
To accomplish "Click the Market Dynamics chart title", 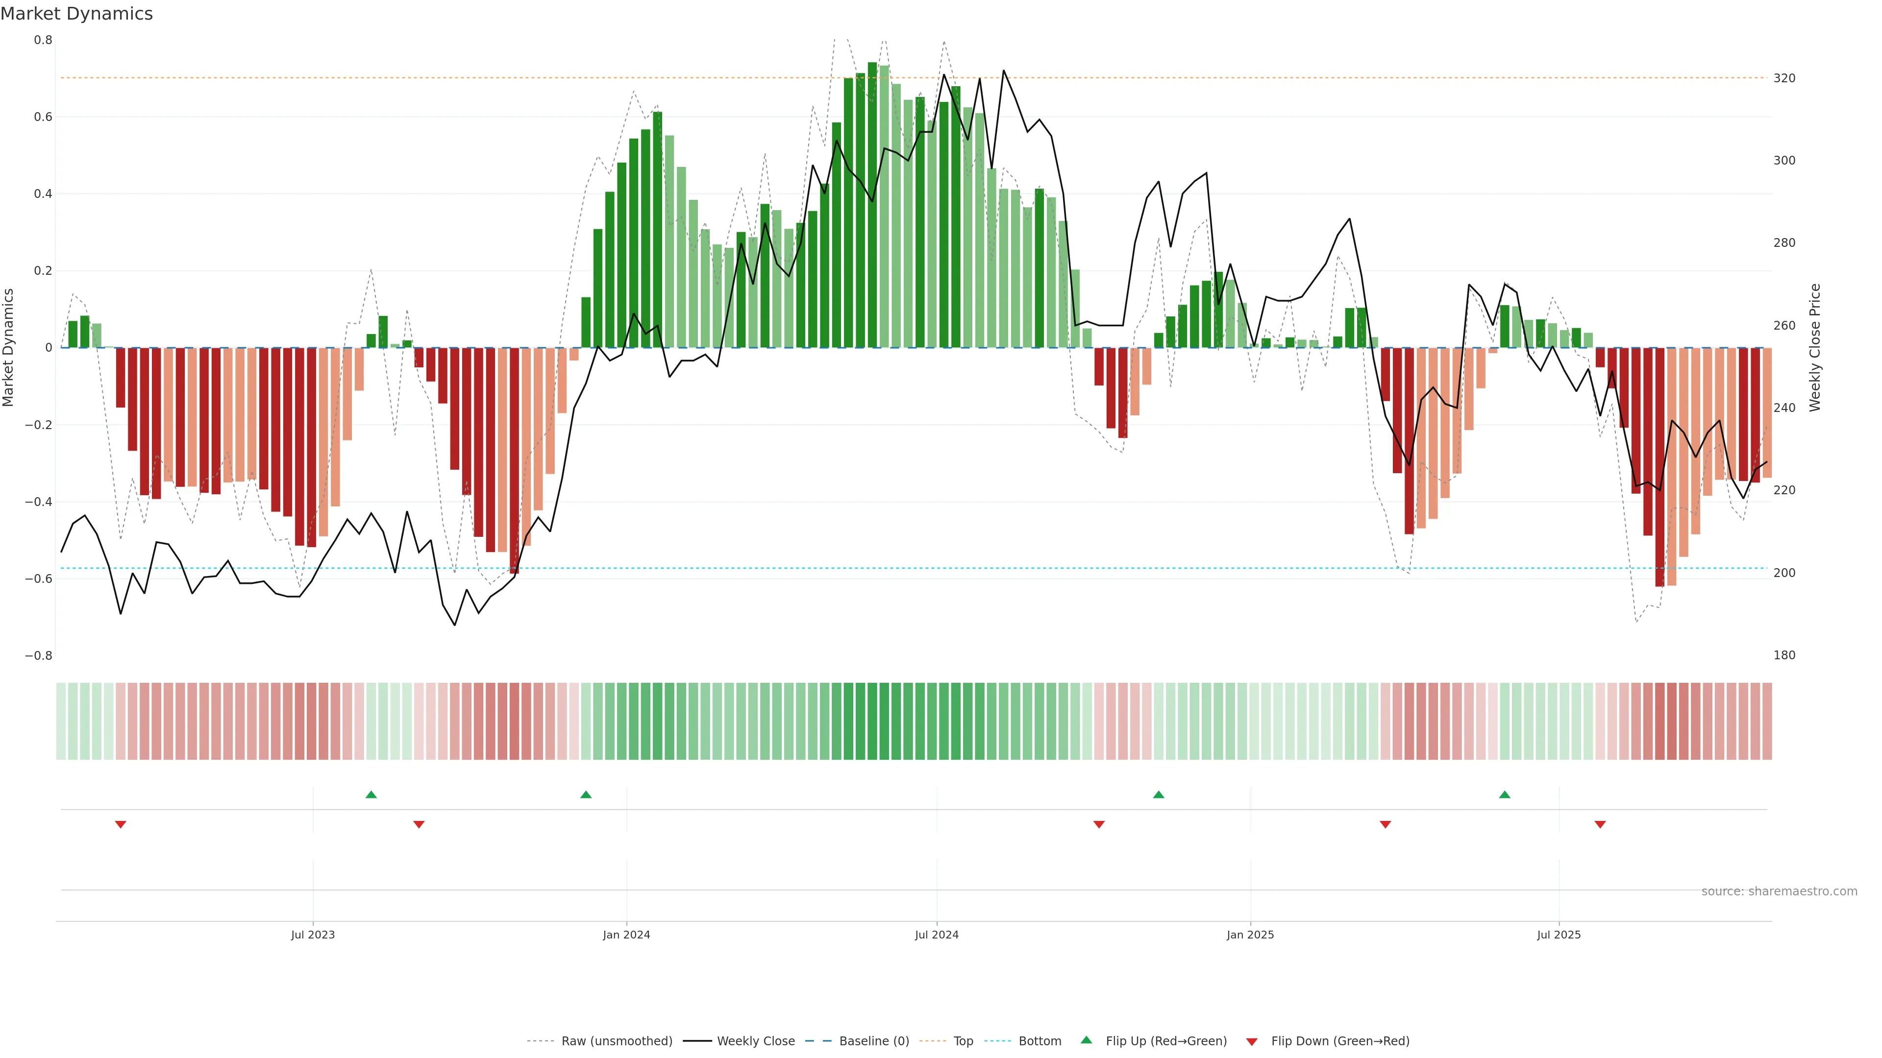I will 77,14.
